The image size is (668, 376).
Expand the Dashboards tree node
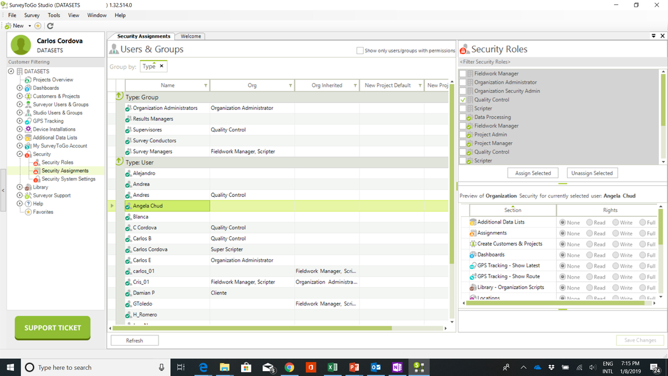click(19, 88)
